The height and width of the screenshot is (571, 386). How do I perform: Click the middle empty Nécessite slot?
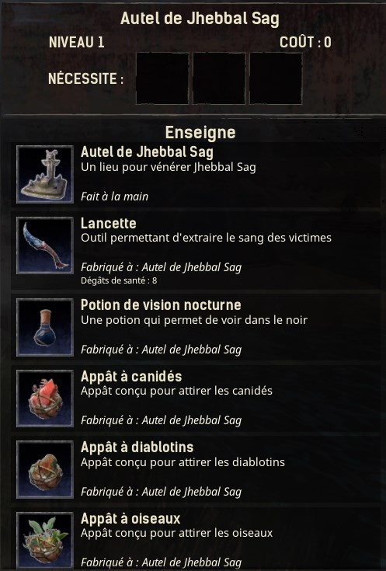[x=219, y=78]
